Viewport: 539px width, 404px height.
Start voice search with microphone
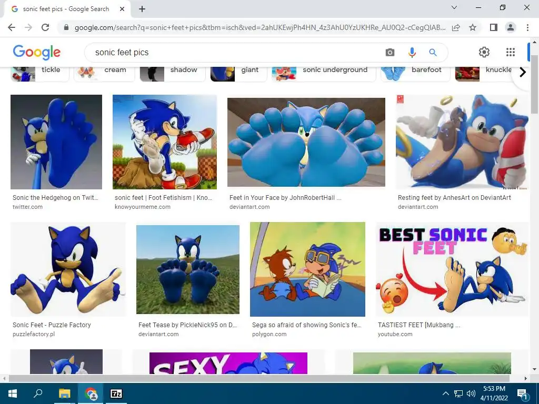[412, 52]
